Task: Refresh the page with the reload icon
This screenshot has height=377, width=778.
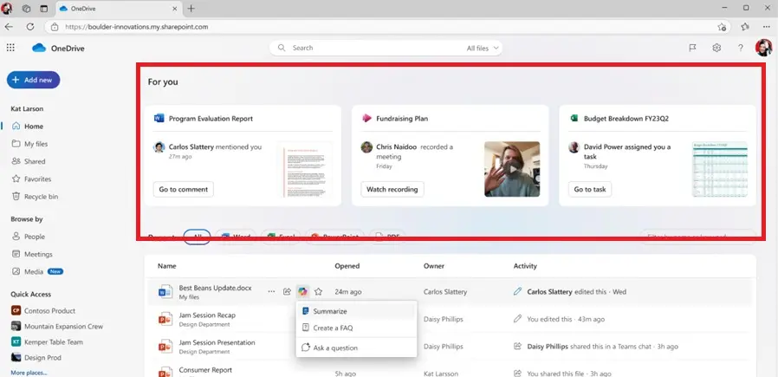Action: (30, 27)
